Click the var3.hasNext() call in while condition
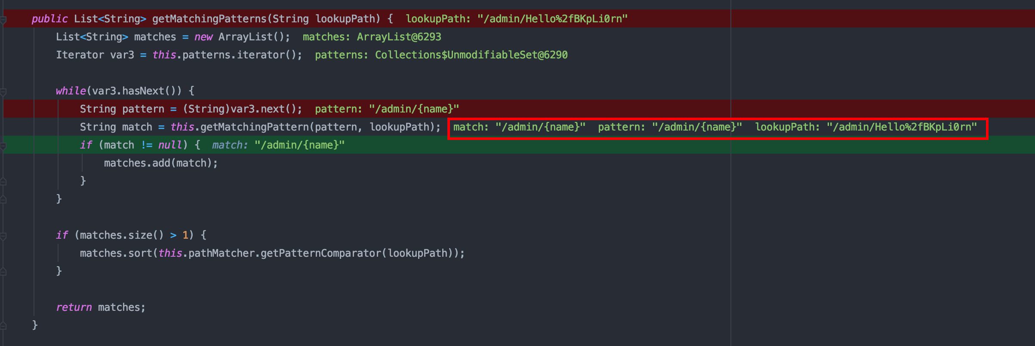 [137, 91]
